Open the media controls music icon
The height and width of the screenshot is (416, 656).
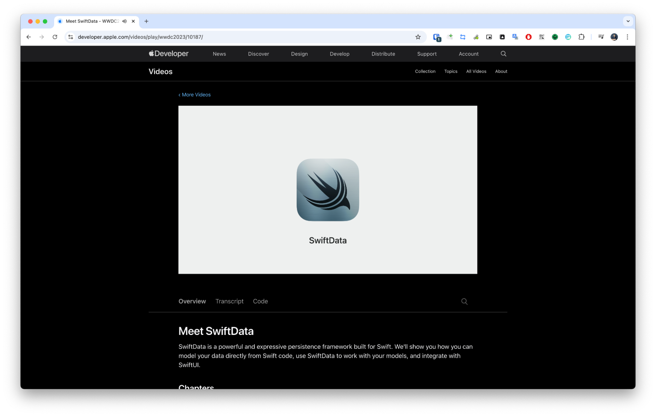click(601, 37)
